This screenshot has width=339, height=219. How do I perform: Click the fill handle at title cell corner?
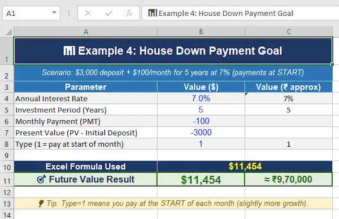(x=332, y=64)
